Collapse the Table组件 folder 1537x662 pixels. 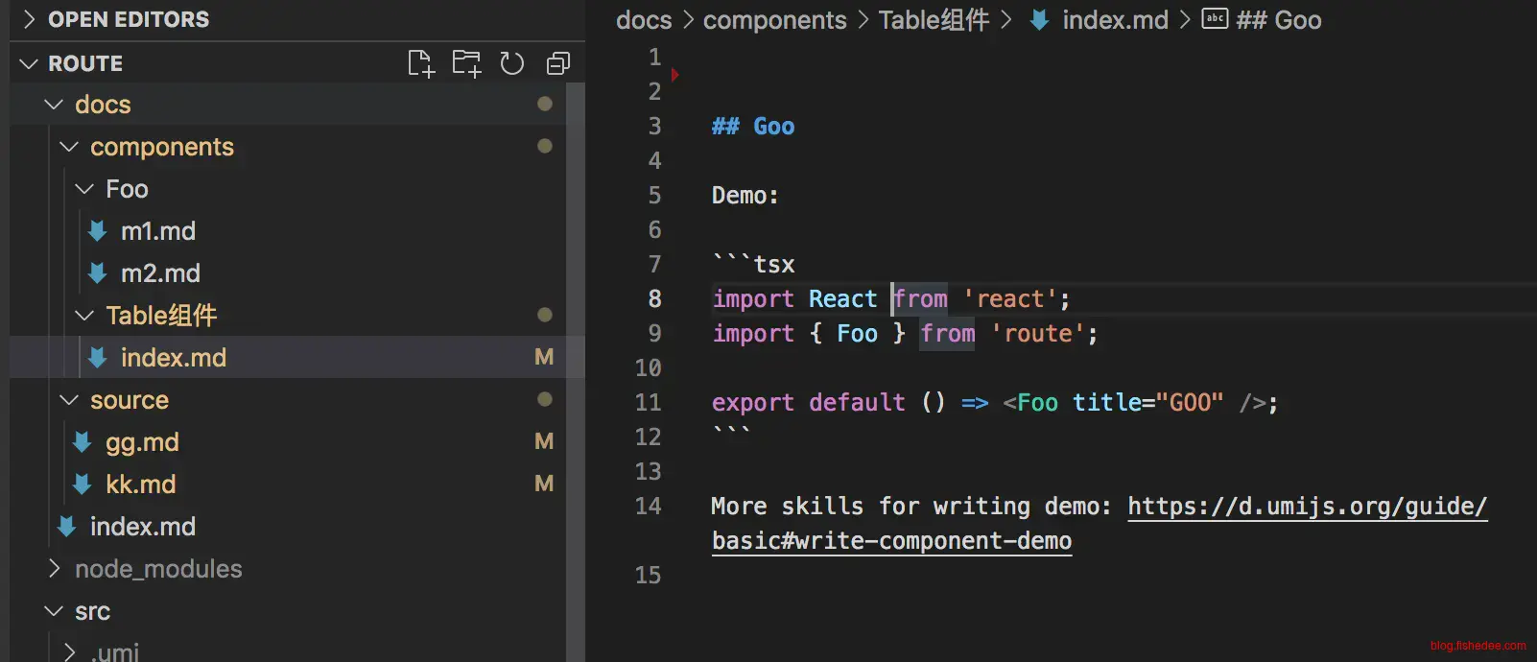click(x=84, y=316)
